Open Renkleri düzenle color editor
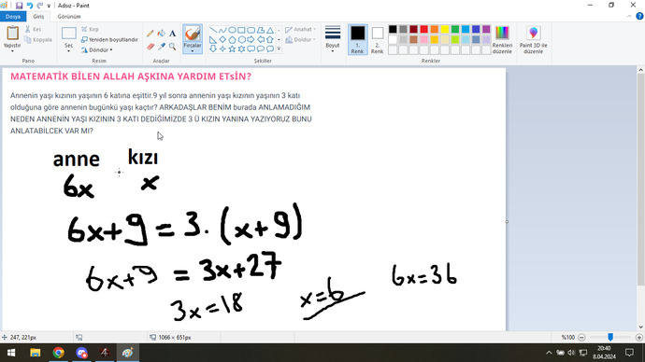645x362 pixels. pyautogui.click(x=502, y=40)
